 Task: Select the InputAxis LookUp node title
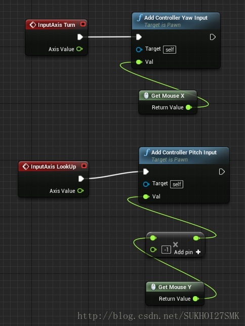coord(54,167)
